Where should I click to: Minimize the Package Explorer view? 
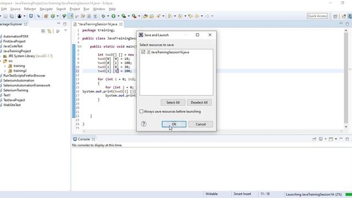pos(59,24)
